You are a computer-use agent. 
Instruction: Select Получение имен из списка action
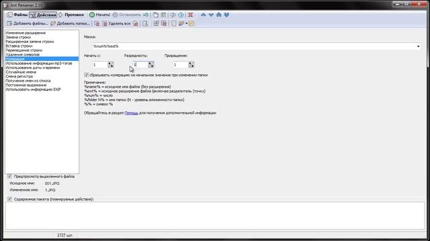28,81
